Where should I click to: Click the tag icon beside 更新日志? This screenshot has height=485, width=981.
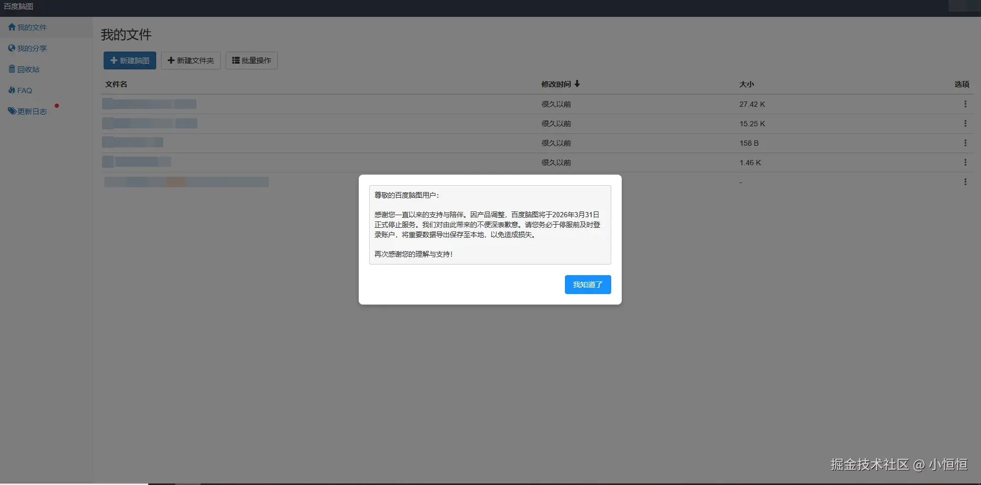point(12,111)
